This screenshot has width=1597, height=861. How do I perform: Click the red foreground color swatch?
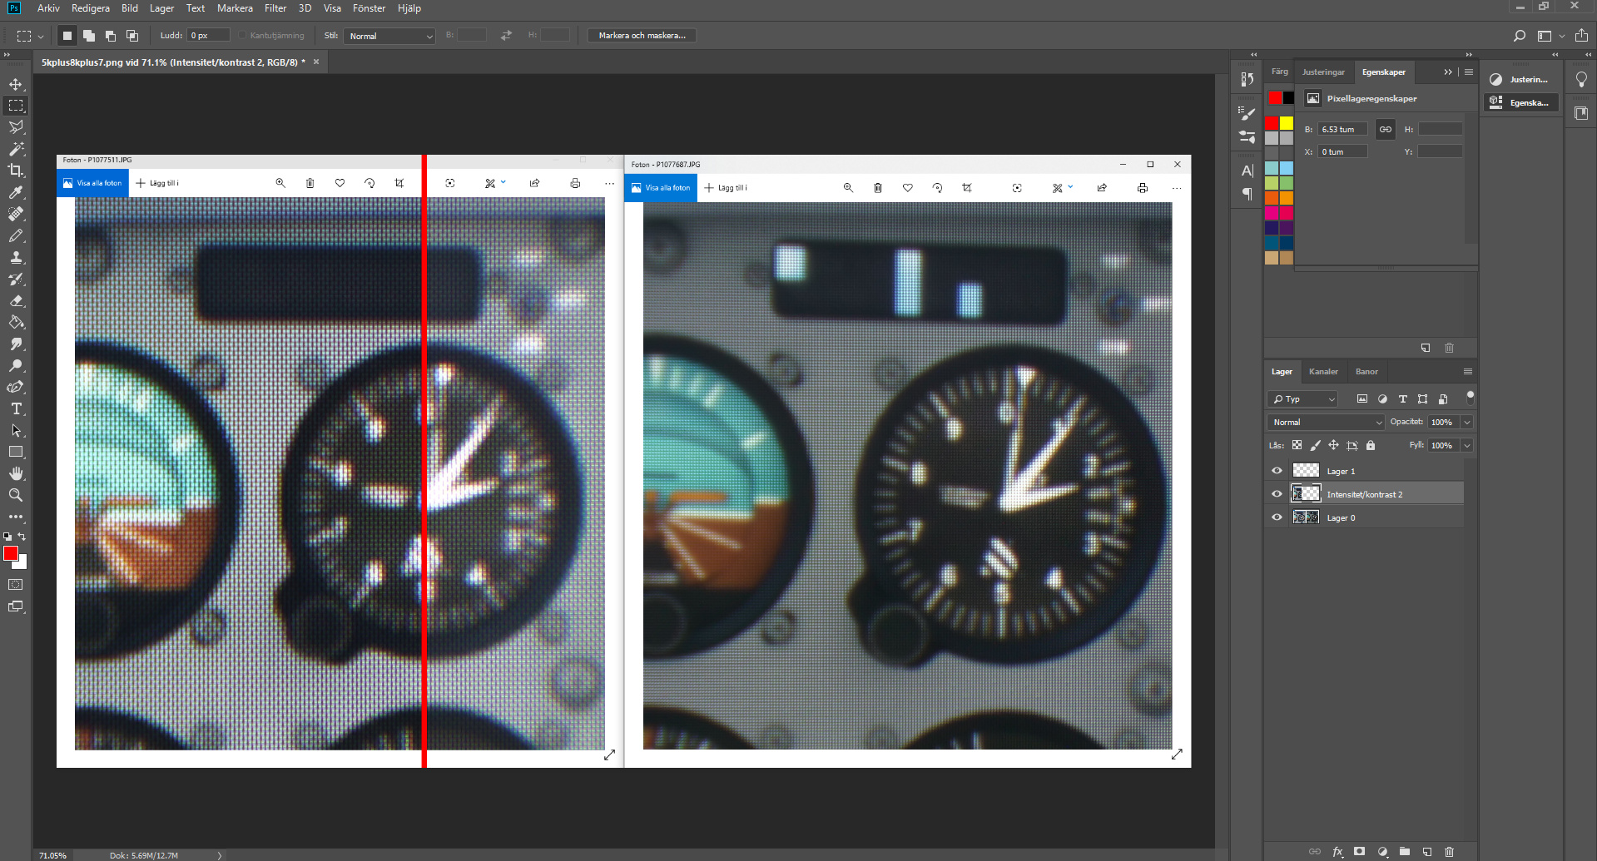[x=11, y=554]
